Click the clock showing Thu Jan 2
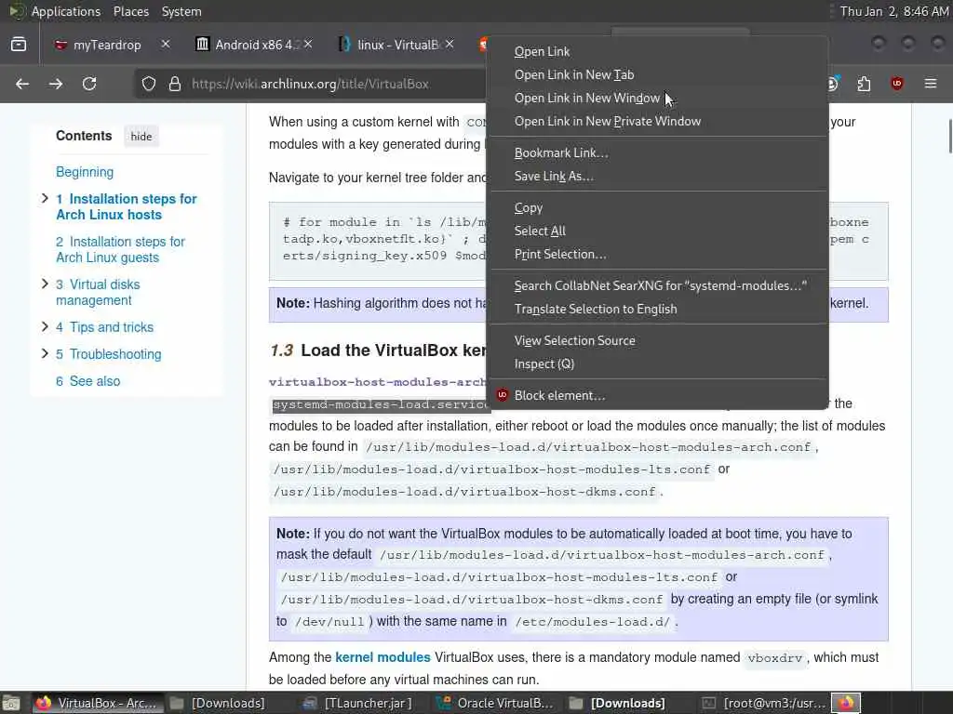This screenshot has width=953, height=714. point(894,11)
